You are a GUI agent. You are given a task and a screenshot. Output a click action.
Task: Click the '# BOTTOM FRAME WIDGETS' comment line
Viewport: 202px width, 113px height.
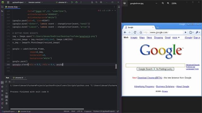tap(25, 33)
